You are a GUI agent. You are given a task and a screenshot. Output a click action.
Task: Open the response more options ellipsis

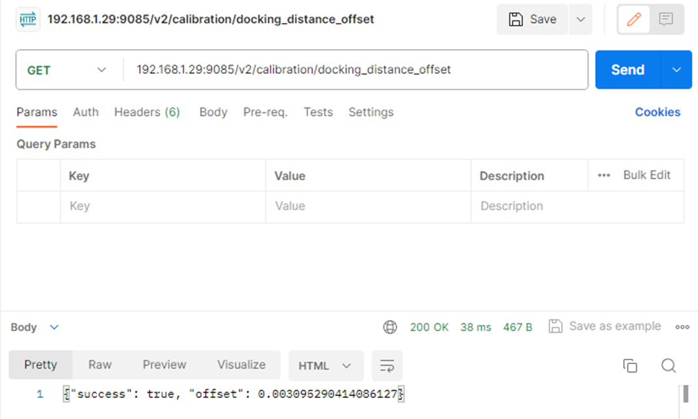[682, 327]
